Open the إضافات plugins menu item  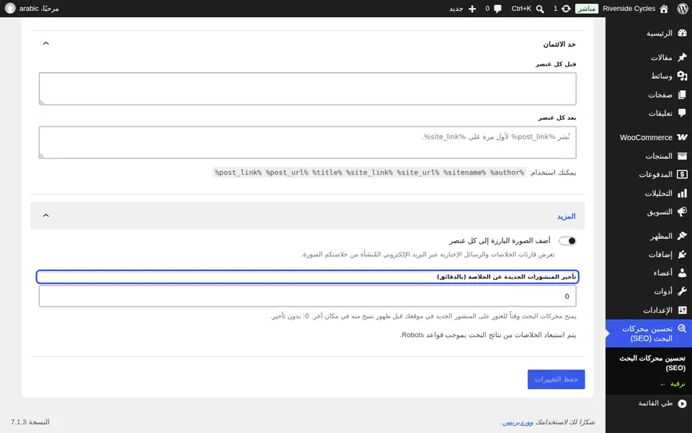(x=649, y=255)
